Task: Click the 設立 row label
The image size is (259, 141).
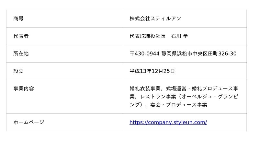Action: [18, 71]
